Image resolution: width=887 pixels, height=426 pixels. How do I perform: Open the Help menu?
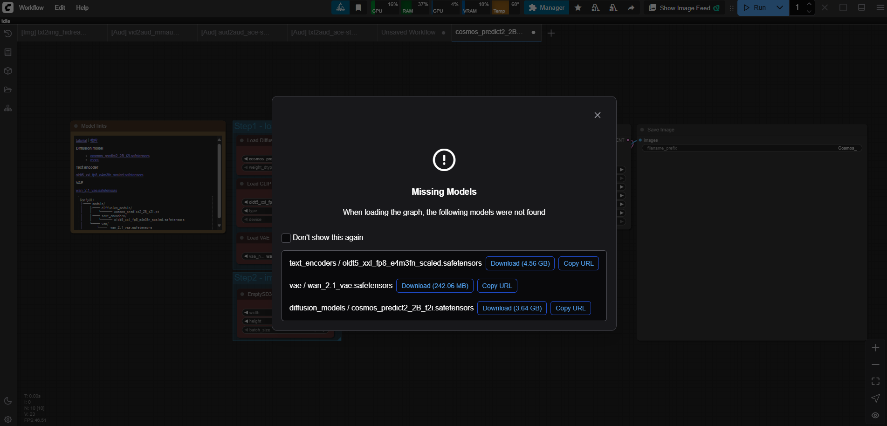(x=82, y=7)
